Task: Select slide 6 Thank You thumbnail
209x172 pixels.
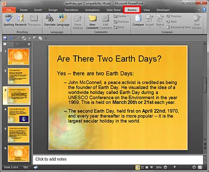Action: point(19,154)
